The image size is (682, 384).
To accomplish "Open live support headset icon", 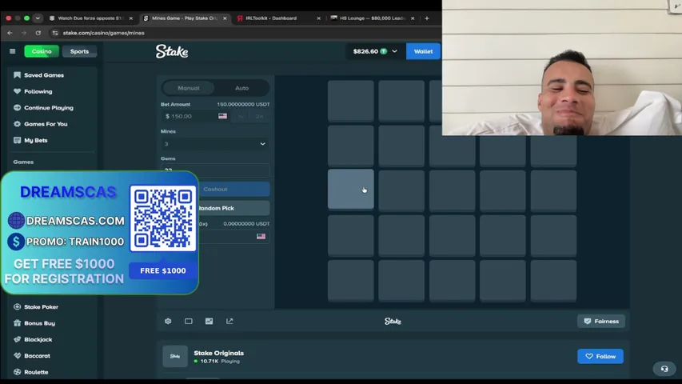I will coord(664,369).
